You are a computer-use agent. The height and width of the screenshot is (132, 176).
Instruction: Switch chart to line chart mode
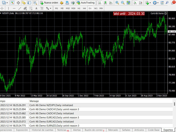pyautogui.click(x=110, y=3)
